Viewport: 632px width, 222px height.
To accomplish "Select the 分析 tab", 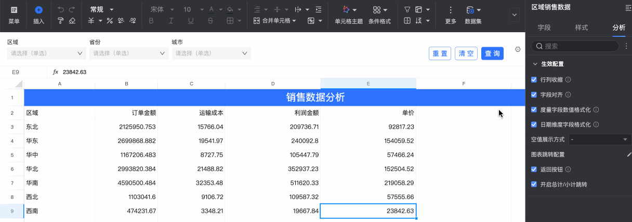I will tap(619, 27).
